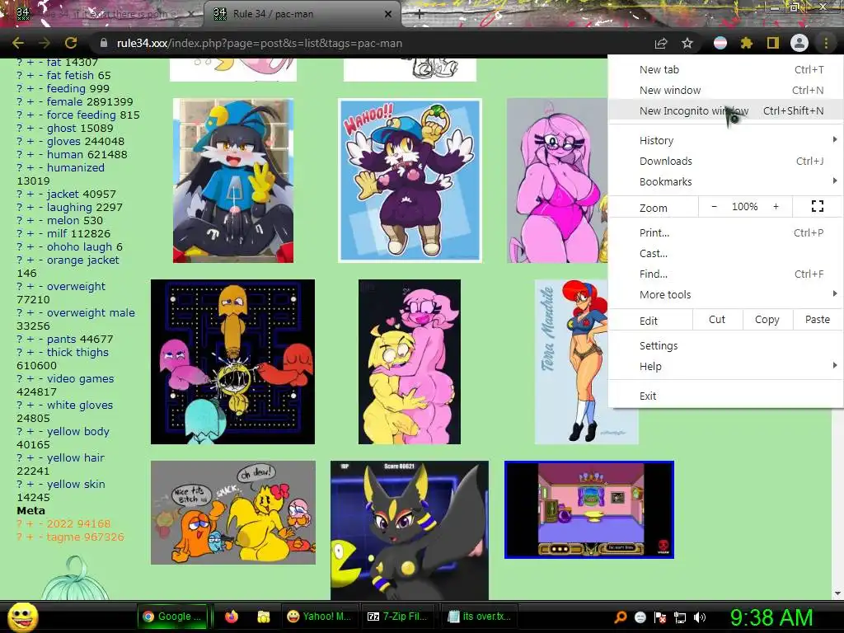
Task: Switch to the first browser tab
Action: (x=101, y=14)
